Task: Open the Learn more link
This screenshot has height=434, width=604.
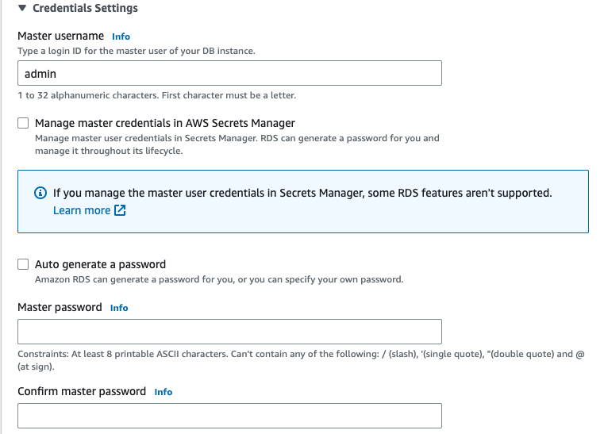Action: [x=82, y=210]
